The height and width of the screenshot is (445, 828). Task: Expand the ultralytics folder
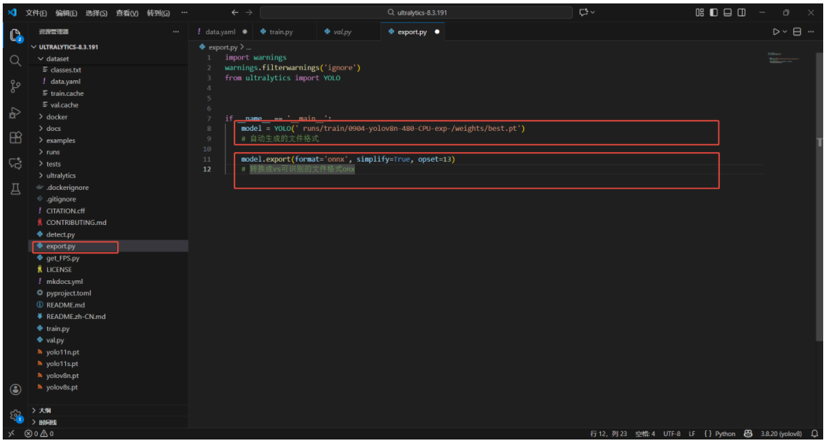click(110, 175)
